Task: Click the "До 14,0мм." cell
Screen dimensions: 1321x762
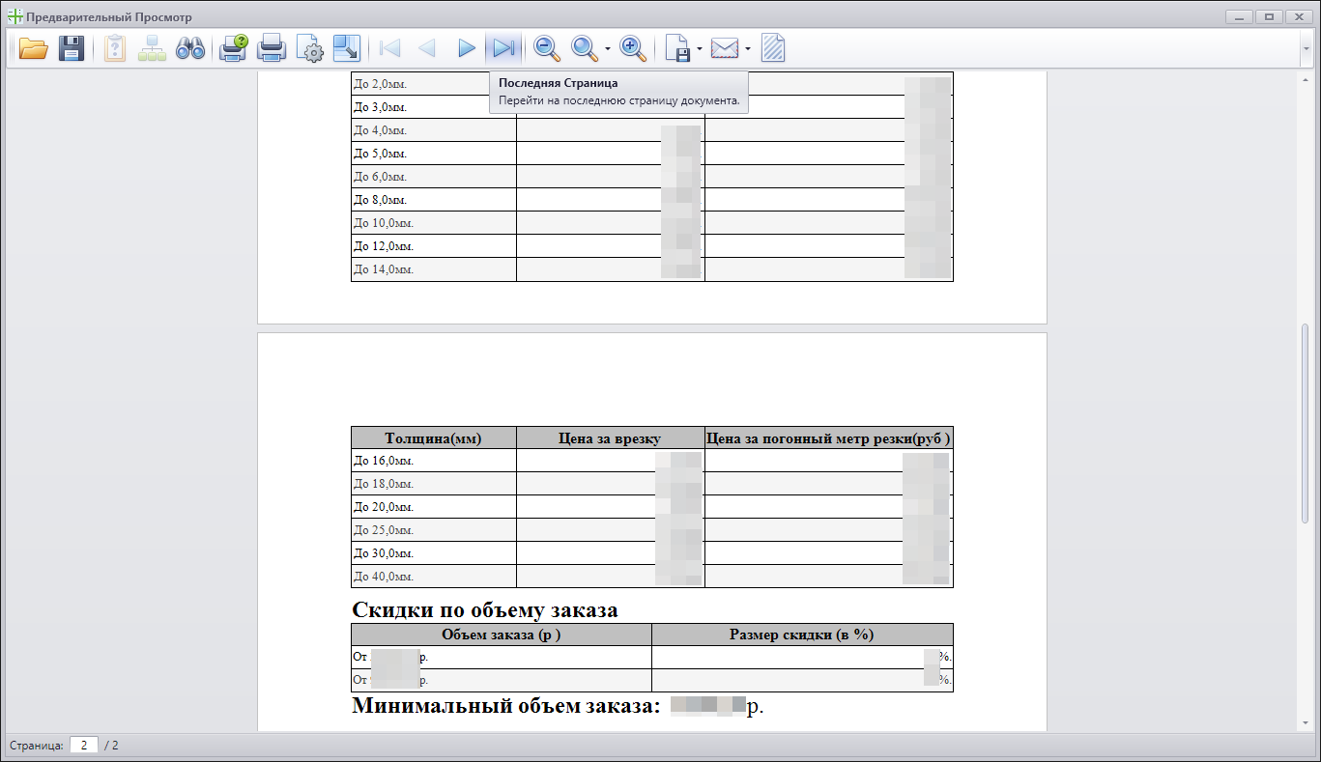Action: click(x=434, y=269)
